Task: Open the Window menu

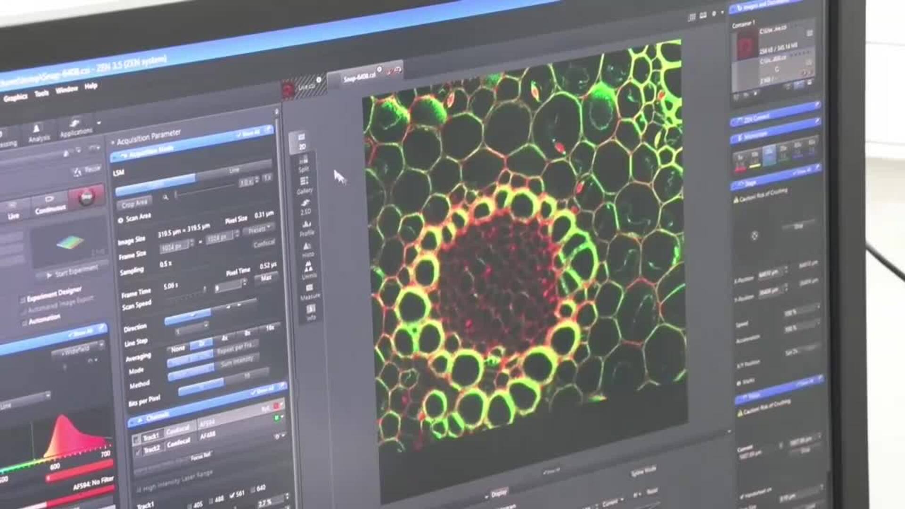Action: click(x=66, y=90)
